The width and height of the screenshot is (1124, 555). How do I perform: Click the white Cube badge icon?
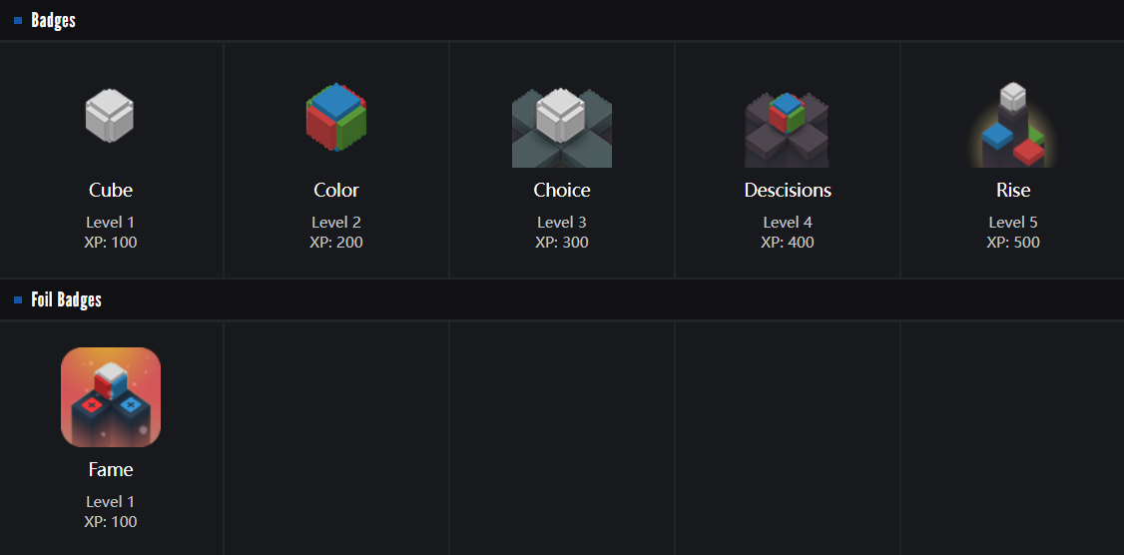pyautogui.click(x=110, y=116)
